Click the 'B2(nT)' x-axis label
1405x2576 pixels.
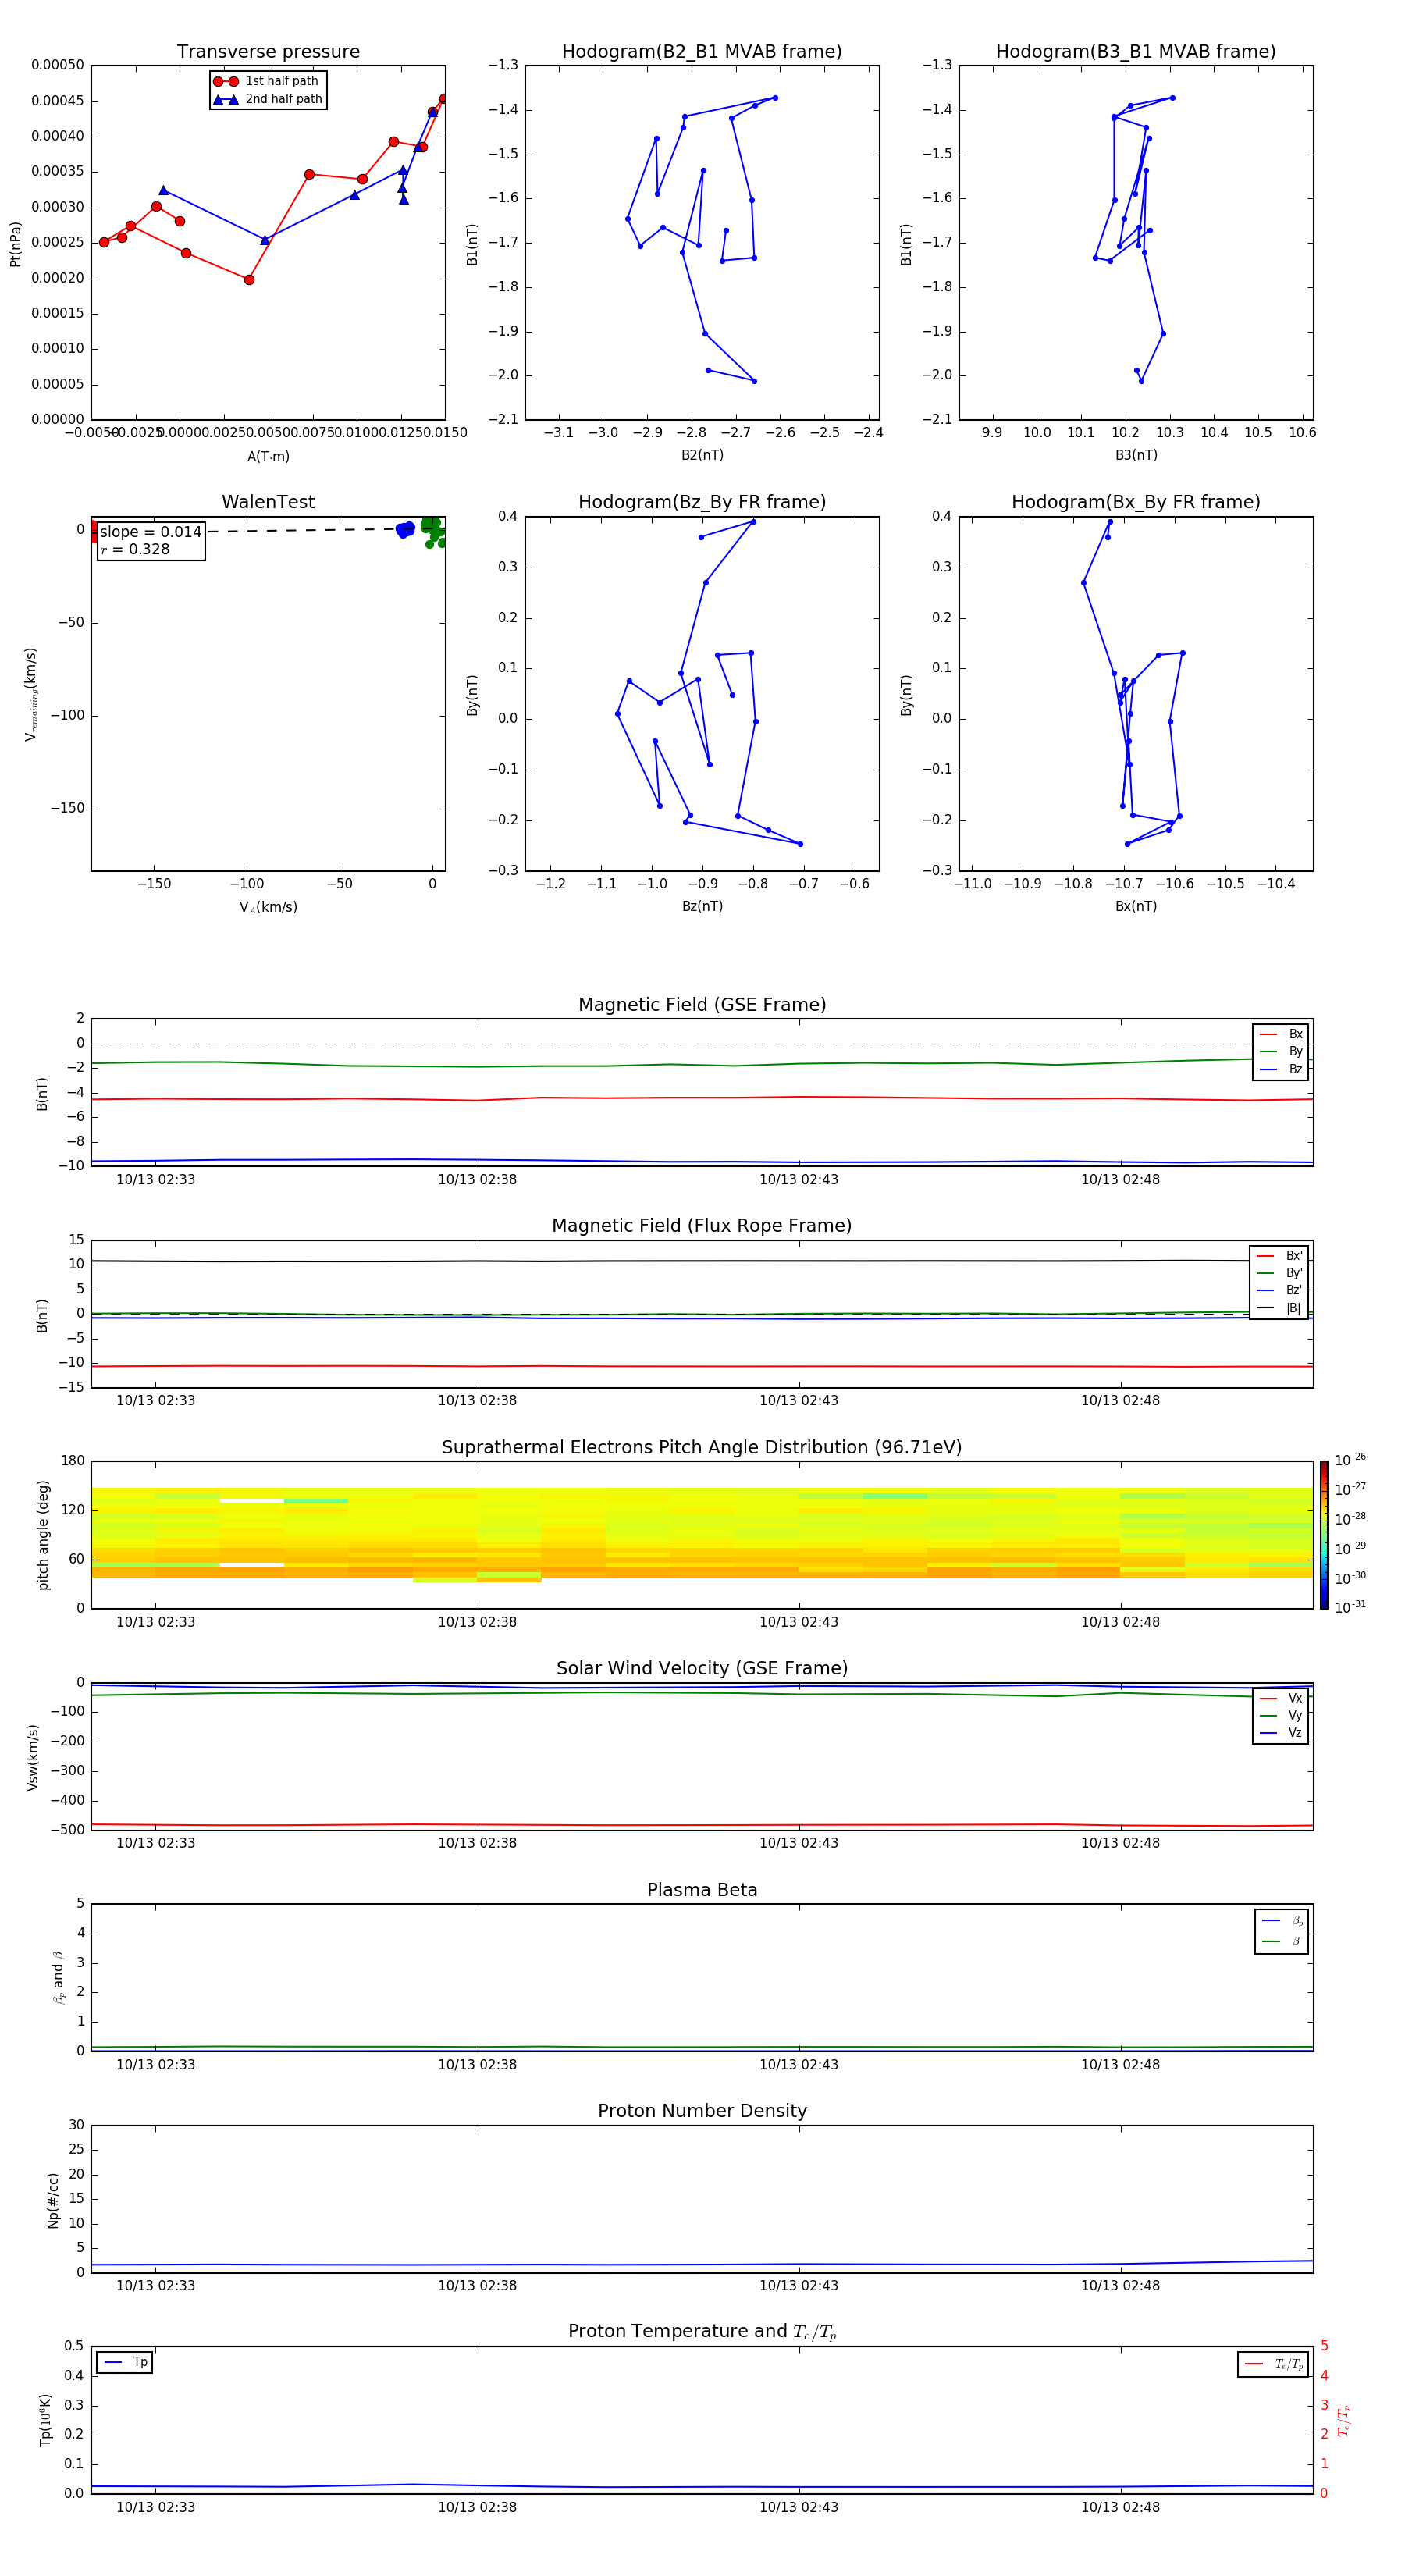(x=702, y=455)
